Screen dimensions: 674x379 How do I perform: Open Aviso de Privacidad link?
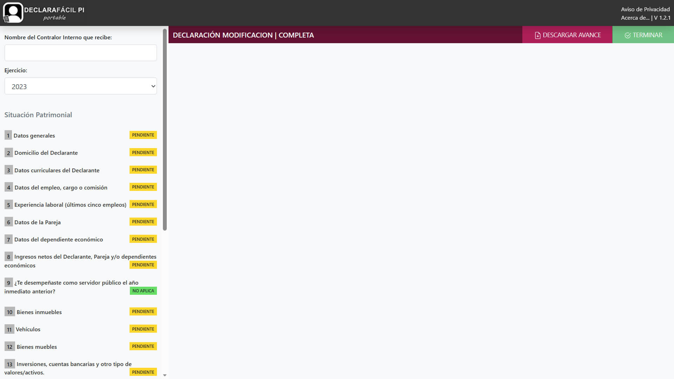click(x=645, y=9)
